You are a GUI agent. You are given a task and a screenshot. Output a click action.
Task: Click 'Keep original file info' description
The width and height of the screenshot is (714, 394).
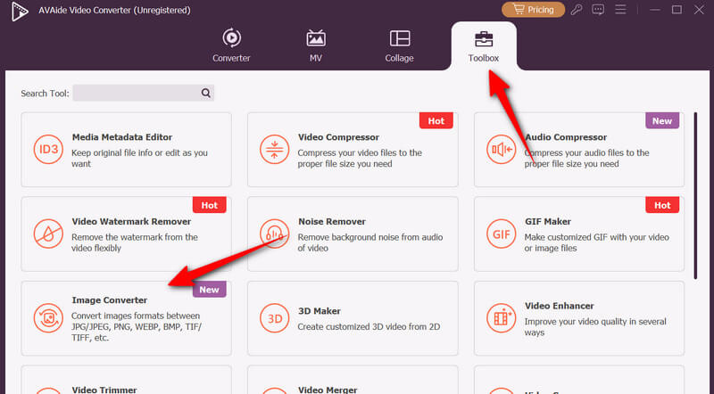(139, 159)
